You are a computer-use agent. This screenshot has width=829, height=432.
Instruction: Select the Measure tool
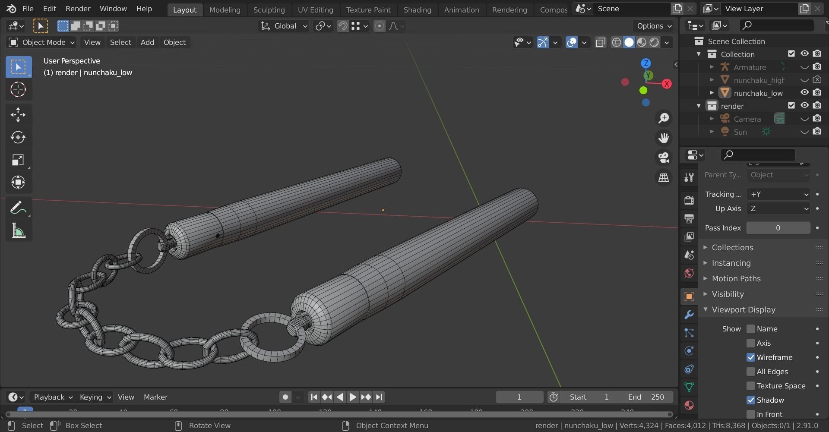[18, 231]
